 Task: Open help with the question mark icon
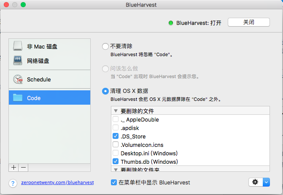[x=13, y=184]
